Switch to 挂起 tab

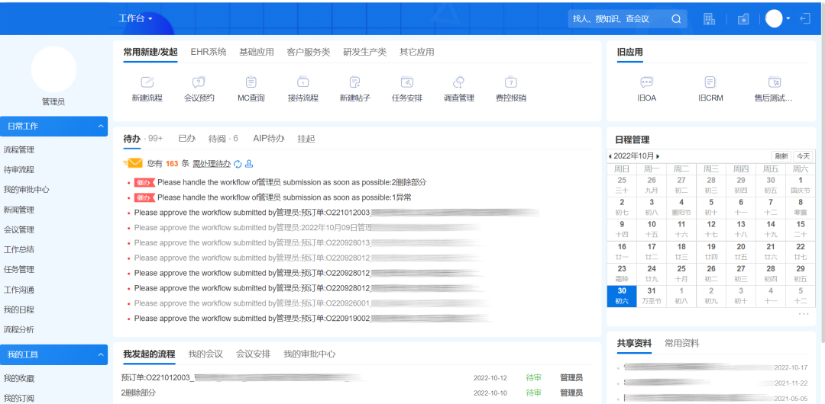306,139
